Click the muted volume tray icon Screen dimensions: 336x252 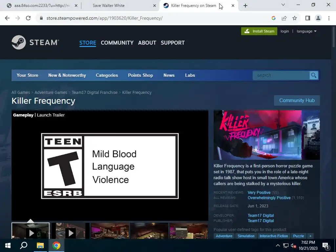293,246
